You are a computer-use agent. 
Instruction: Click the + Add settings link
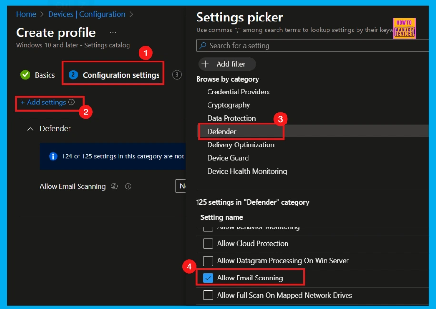(x=43, y=102)
